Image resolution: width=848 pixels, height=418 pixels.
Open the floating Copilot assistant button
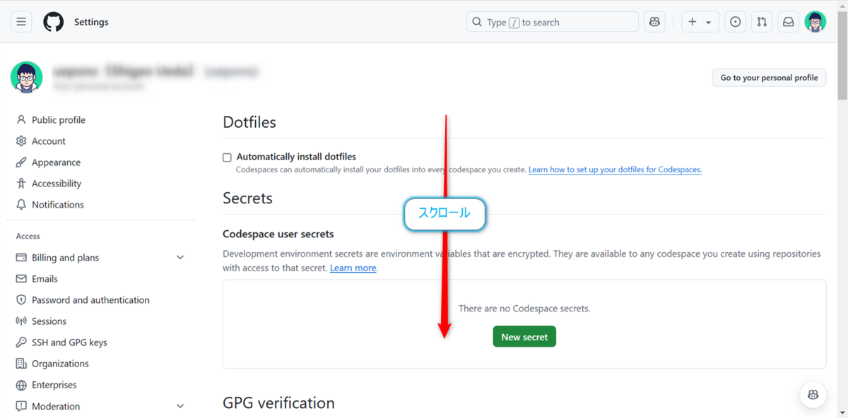click(813, 395)
